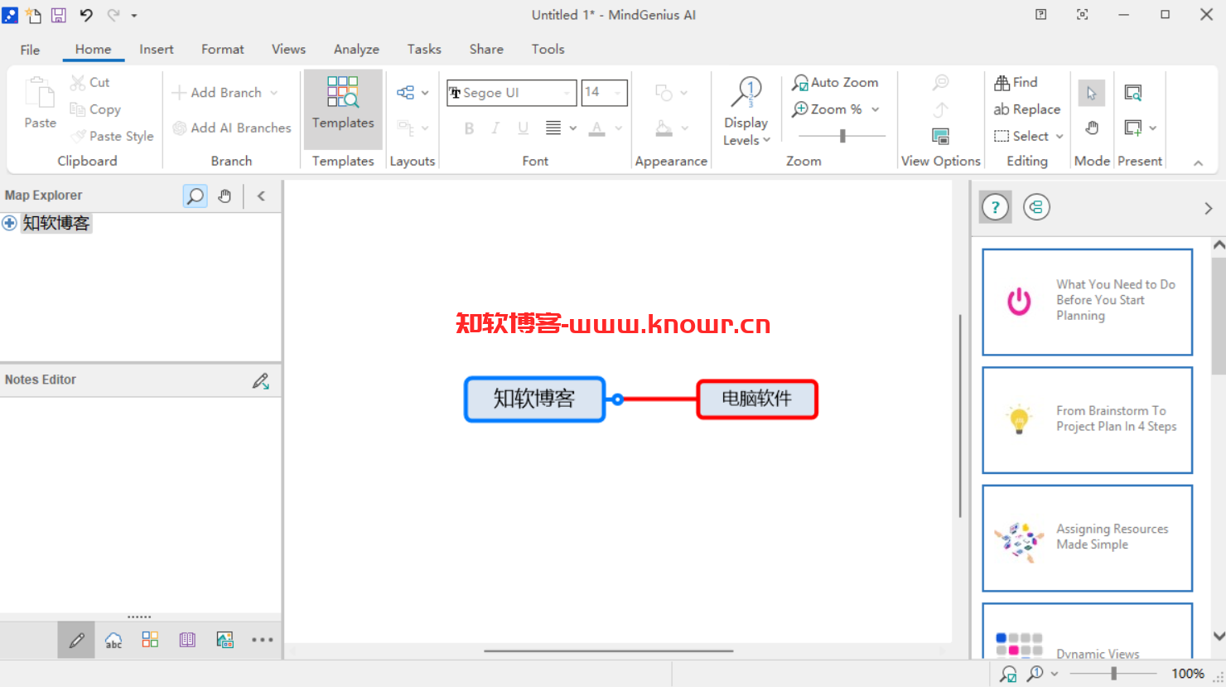Click the fill color bucket icon
This screenshot has width=1226, height=687.
[664, 128]
